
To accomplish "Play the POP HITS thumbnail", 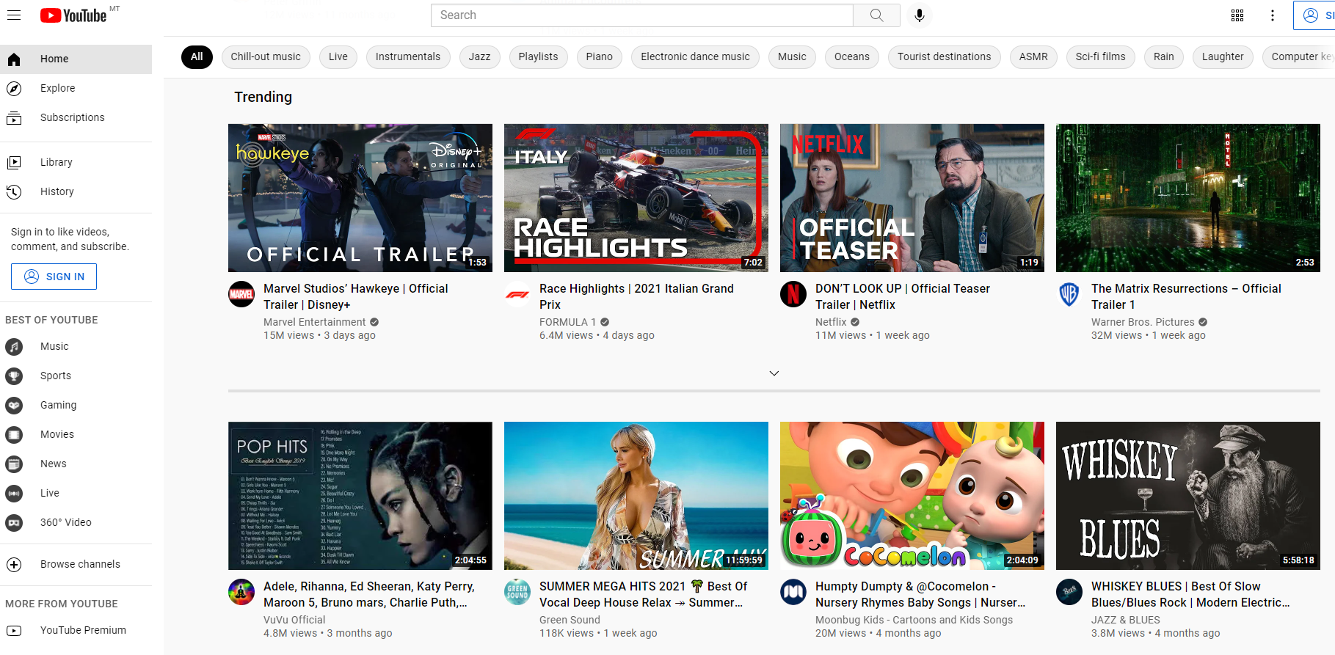I will click(x=360, y=496).
